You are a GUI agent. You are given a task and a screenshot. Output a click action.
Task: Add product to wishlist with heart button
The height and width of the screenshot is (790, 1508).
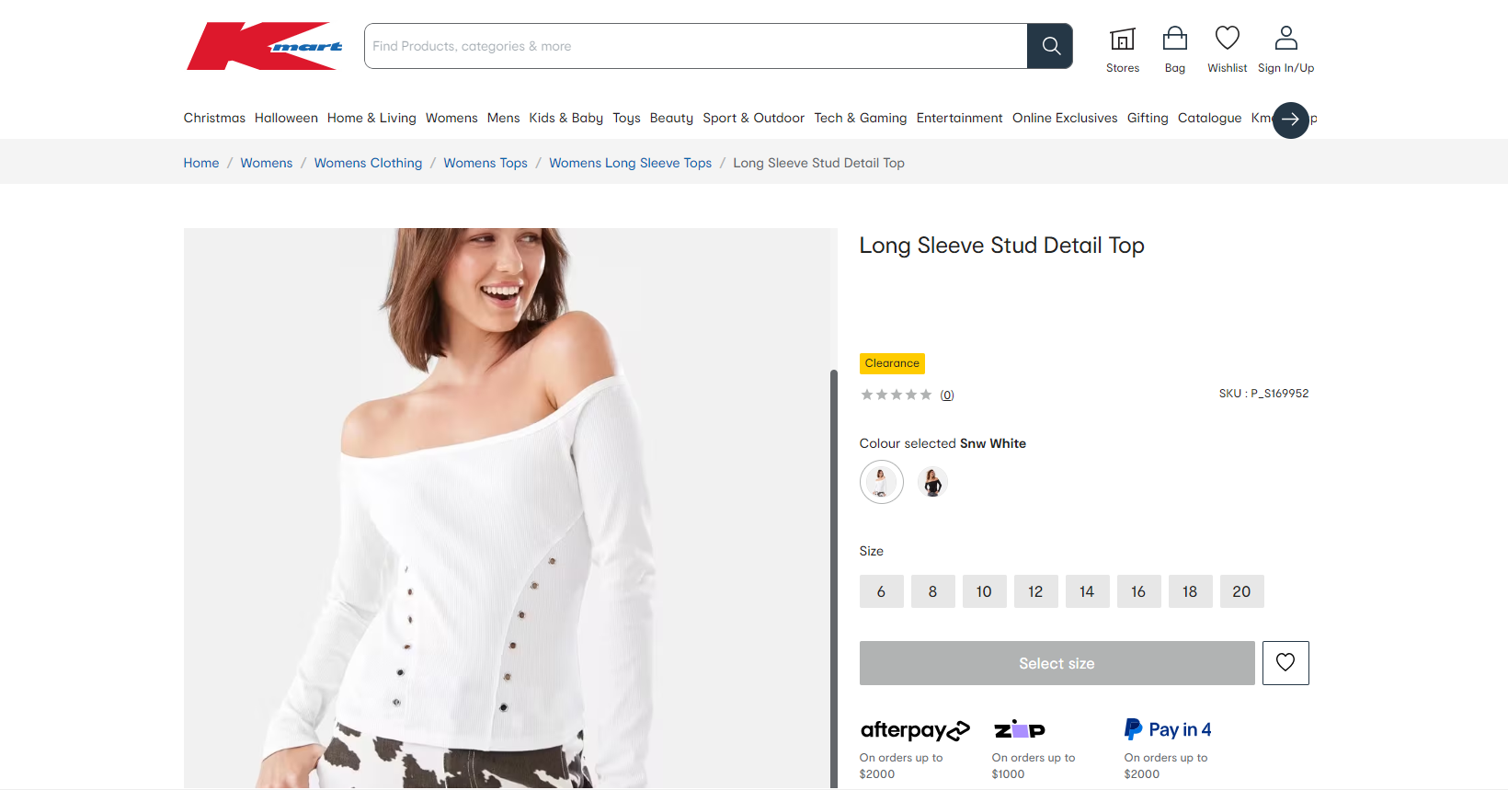[x=1285, y=663]
